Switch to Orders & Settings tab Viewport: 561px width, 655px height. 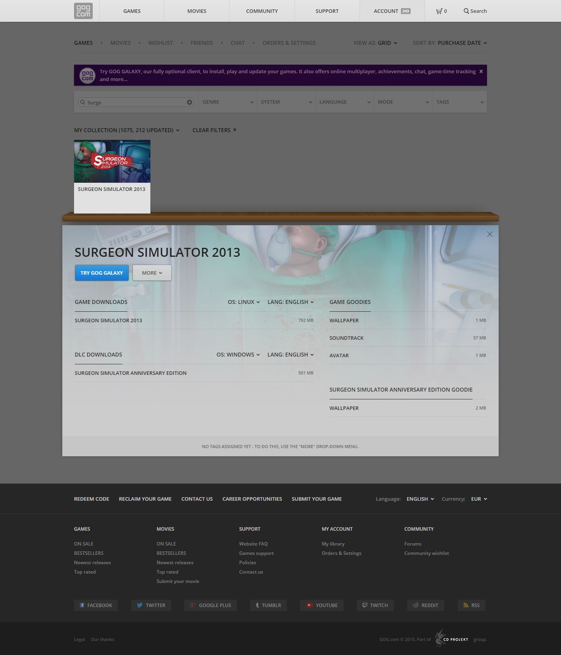coord(289,43)
